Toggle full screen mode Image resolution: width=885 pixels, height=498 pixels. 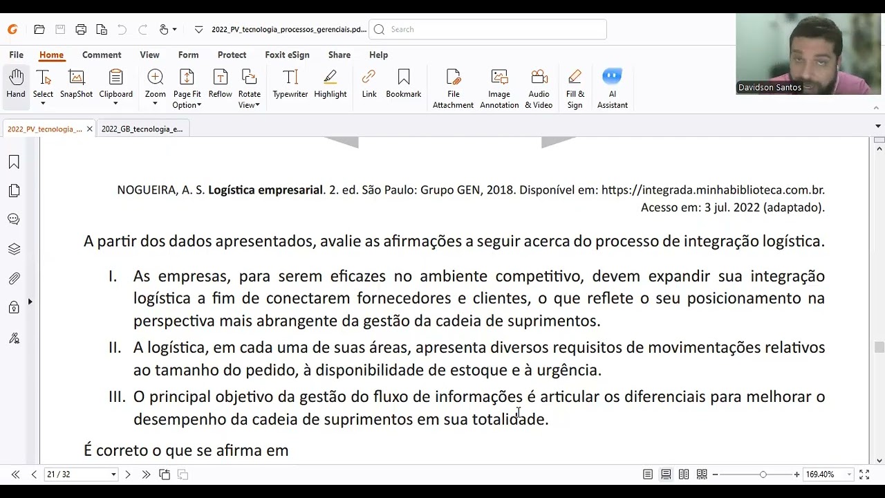(x=864, y=474)
